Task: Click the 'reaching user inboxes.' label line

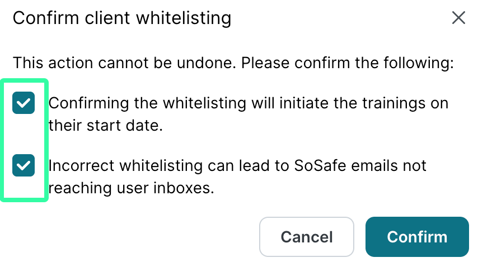Action: coord(131,188)
